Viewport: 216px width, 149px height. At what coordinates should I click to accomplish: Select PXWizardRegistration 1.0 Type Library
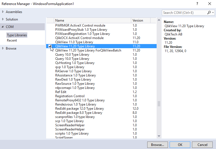(x=101, y=34)
